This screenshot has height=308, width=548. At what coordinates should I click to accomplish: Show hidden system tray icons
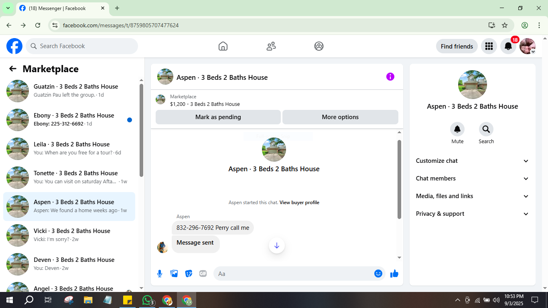458,300
